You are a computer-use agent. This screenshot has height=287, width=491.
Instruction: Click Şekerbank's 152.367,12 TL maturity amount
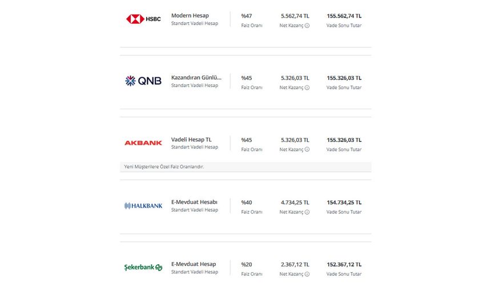[344, 265]
